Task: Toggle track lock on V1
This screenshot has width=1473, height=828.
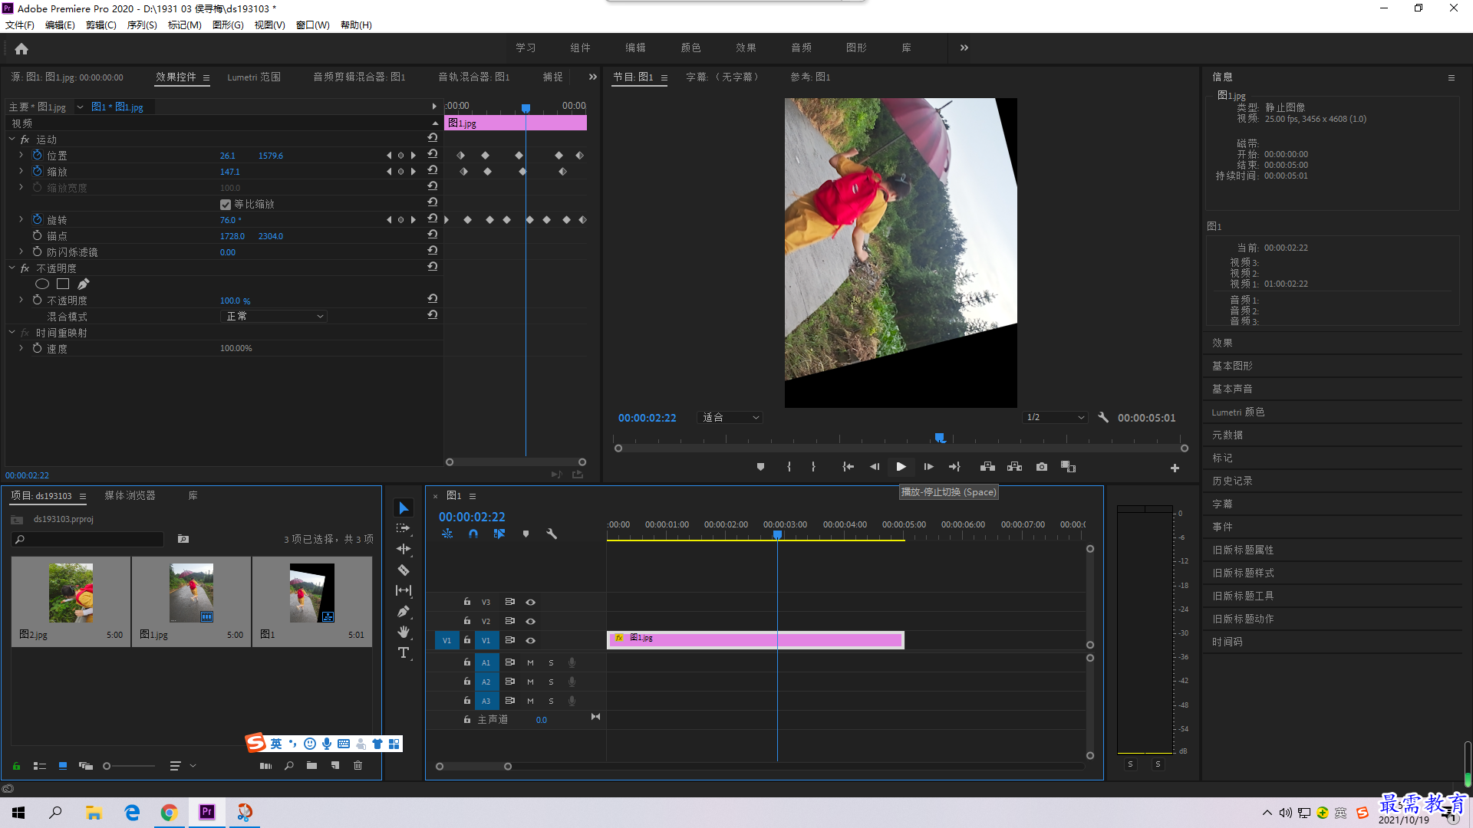Action: [x=466, y=640]
